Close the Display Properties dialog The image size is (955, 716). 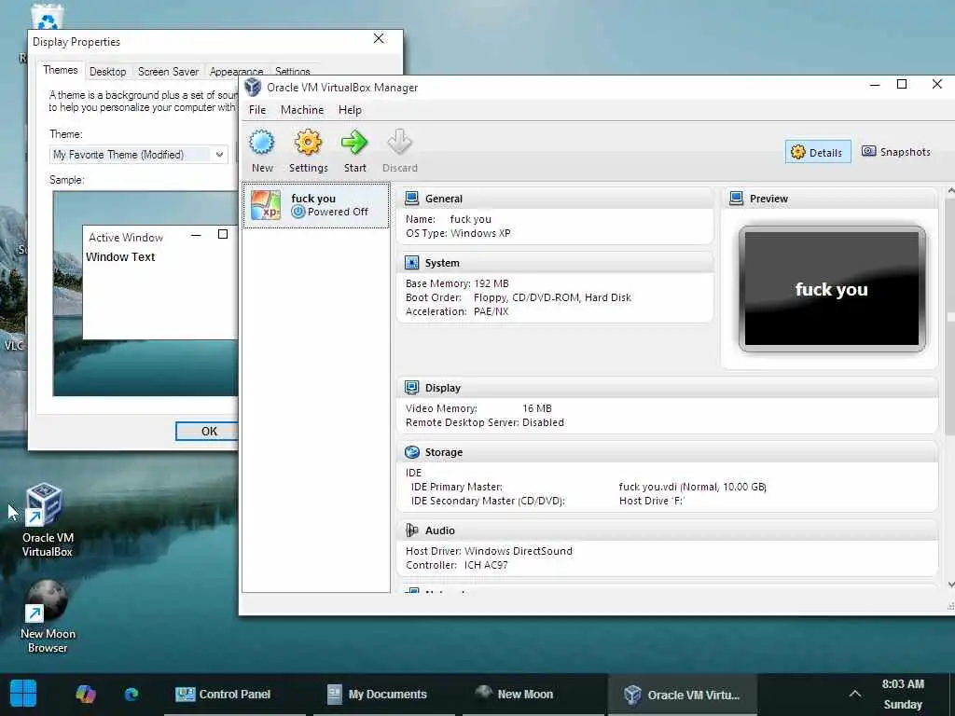379,38
